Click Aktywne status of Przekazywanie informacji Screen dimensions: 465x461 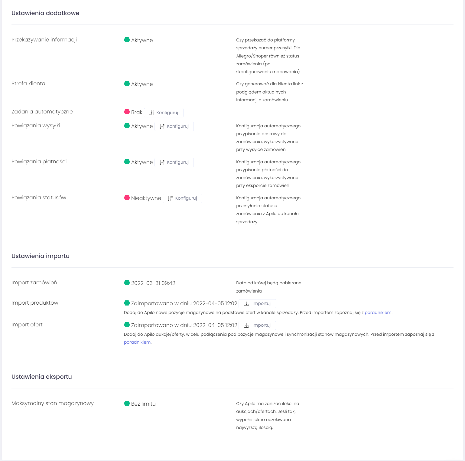coord(142,40)
